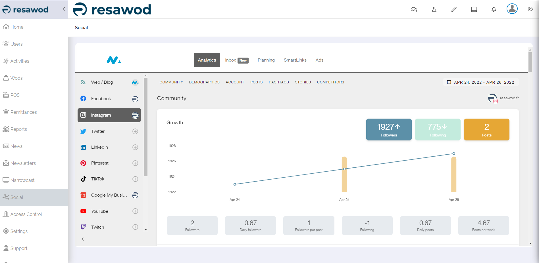Expand the channel list with down chevron

(146, 229)
